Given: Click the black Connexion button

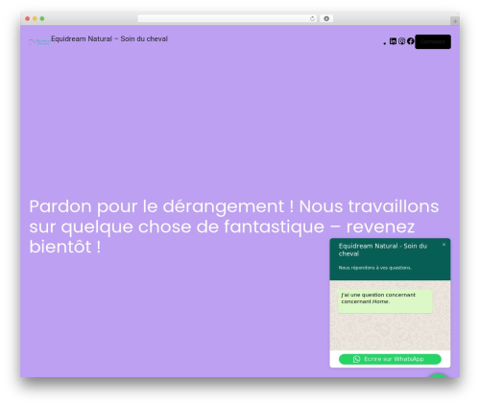Looking at the screenshot, I should (433, 41).
